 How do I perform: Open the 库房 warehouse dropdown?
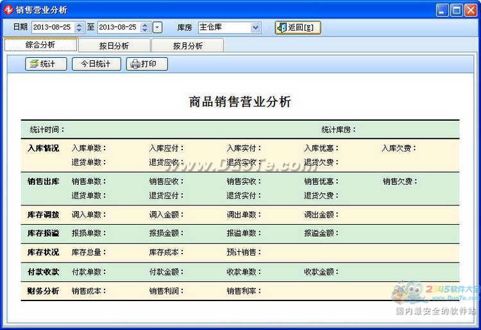[x=255, y=28]
